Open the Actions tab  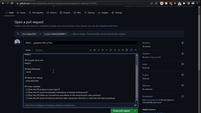pyautogui.click(x=52, y=13)
